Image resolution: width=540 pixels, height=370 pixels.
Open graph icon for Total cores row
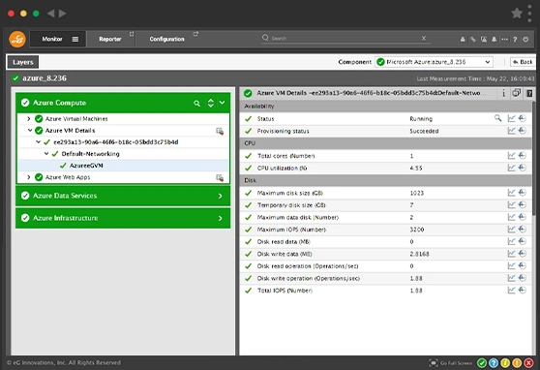[x=511, y=156]
